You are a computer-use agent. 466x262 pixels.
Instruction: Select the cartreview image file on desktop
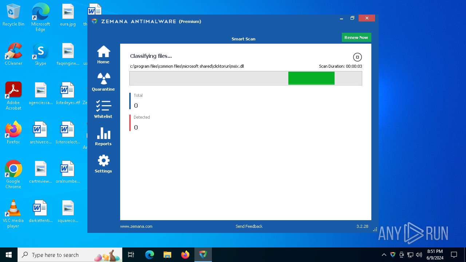coord(40,172)
